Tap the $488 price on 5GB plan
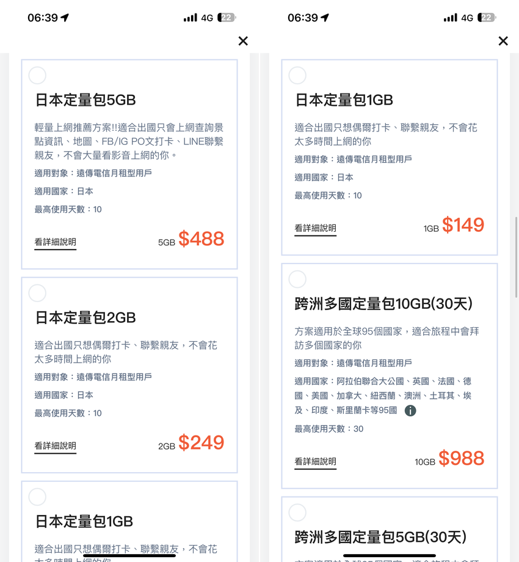The image size is (519, 562). point(201,238)
